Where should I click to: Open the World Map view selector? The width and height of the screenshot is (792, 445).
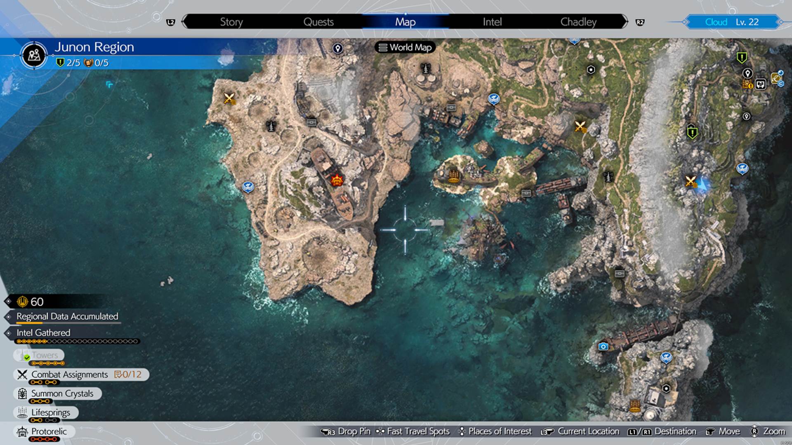pos(405,47)
